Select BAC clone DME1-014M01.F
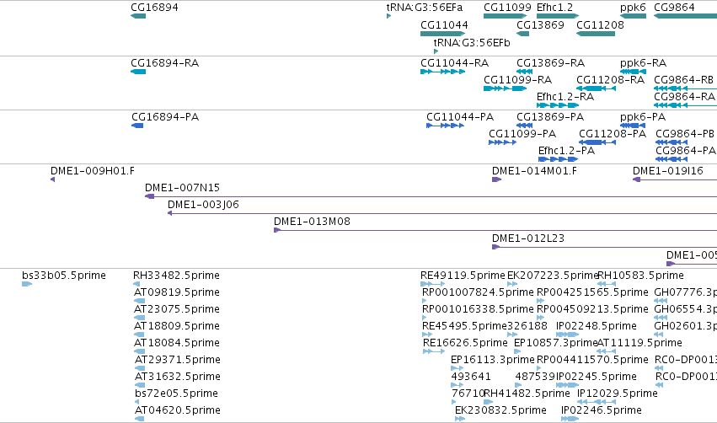Screen dimensions: 717x423 tap(534, 170)
